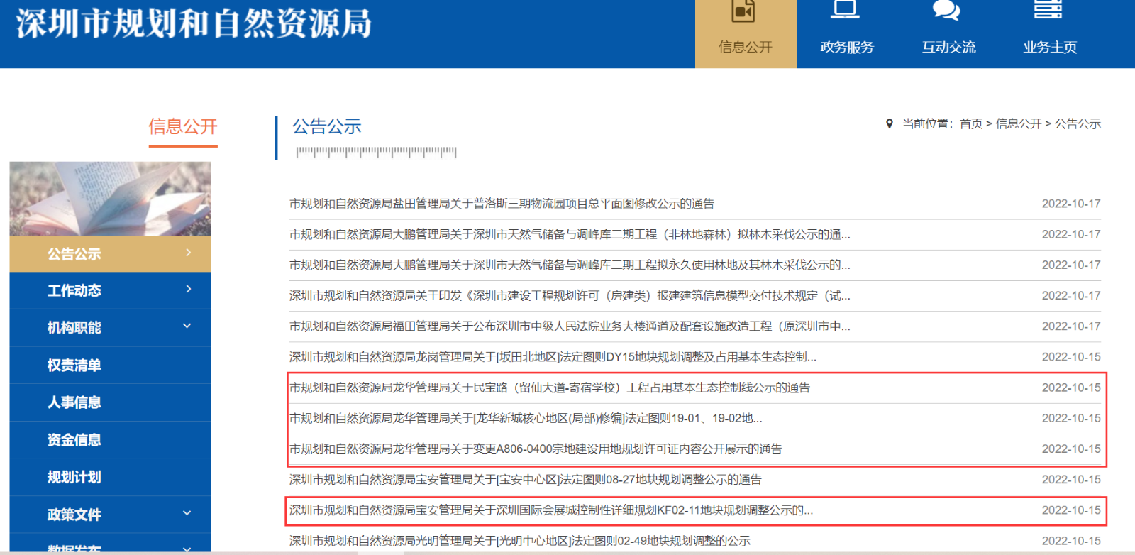Click the open book banner image in sidebar
The width and height of the screenshot is (1135, 555).
pos(110,199)
